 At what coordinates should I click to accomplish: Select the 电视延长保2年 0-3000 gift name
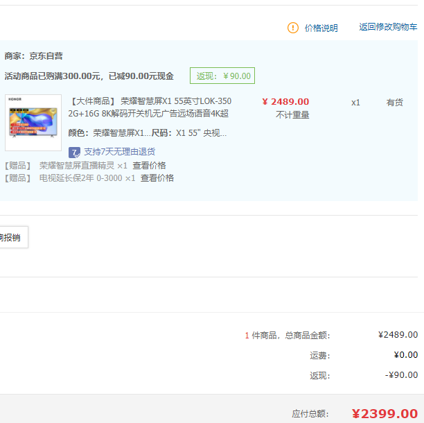point(87,178)
